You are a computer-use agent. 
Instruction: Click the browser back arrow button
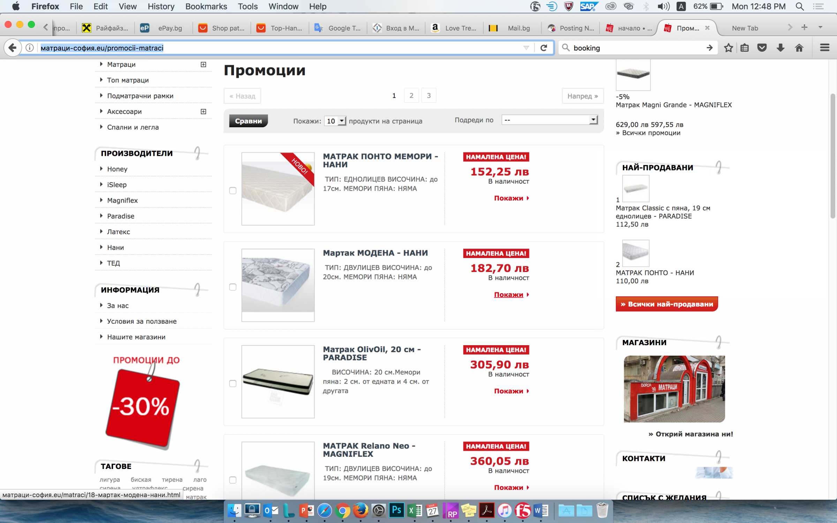pyautogui.click(x=13, y=48)
